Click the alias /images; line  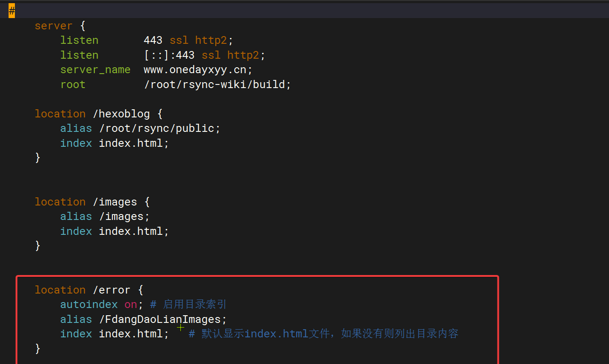click(105, 216)
